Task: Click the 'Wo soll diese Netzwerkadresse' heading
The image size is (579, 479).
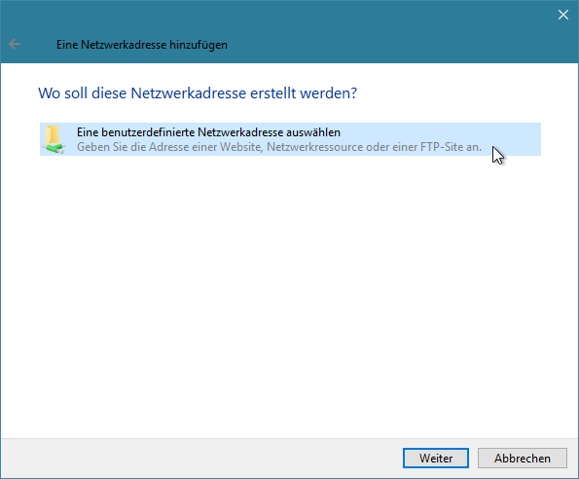Action: point(198,93)
